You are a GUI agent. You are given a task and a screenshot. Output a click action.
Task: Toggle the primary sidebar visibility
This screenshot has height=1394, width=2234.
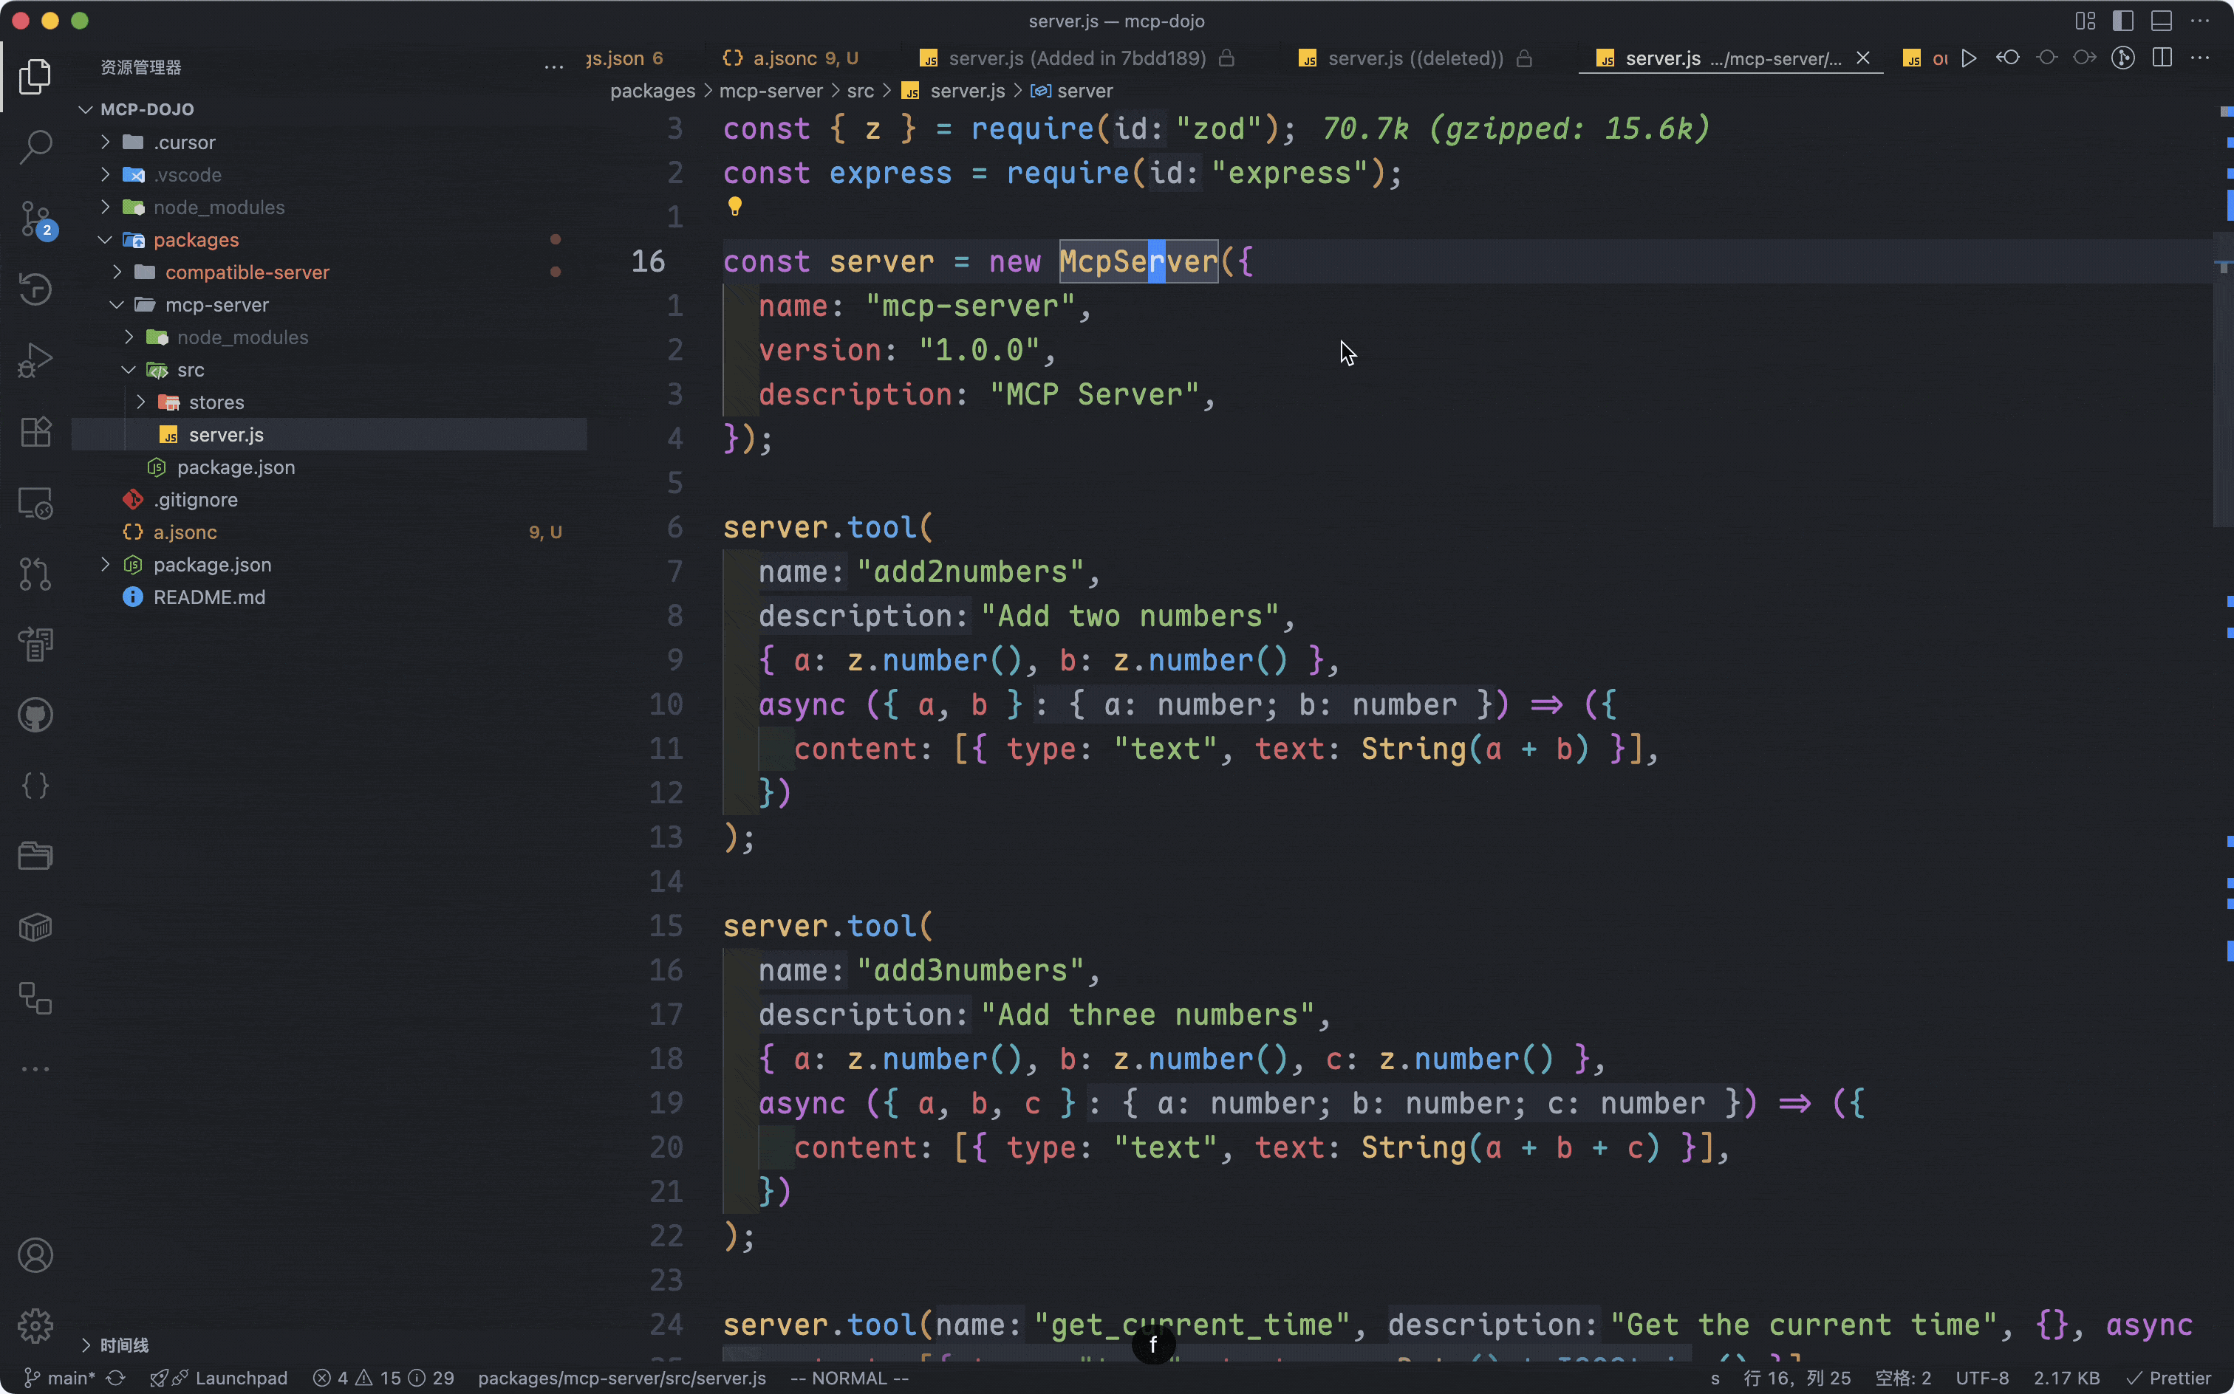[x=2122, y=20]
